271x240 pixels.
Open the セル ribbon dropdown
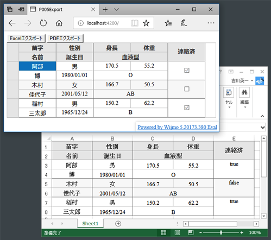[229, 98]
